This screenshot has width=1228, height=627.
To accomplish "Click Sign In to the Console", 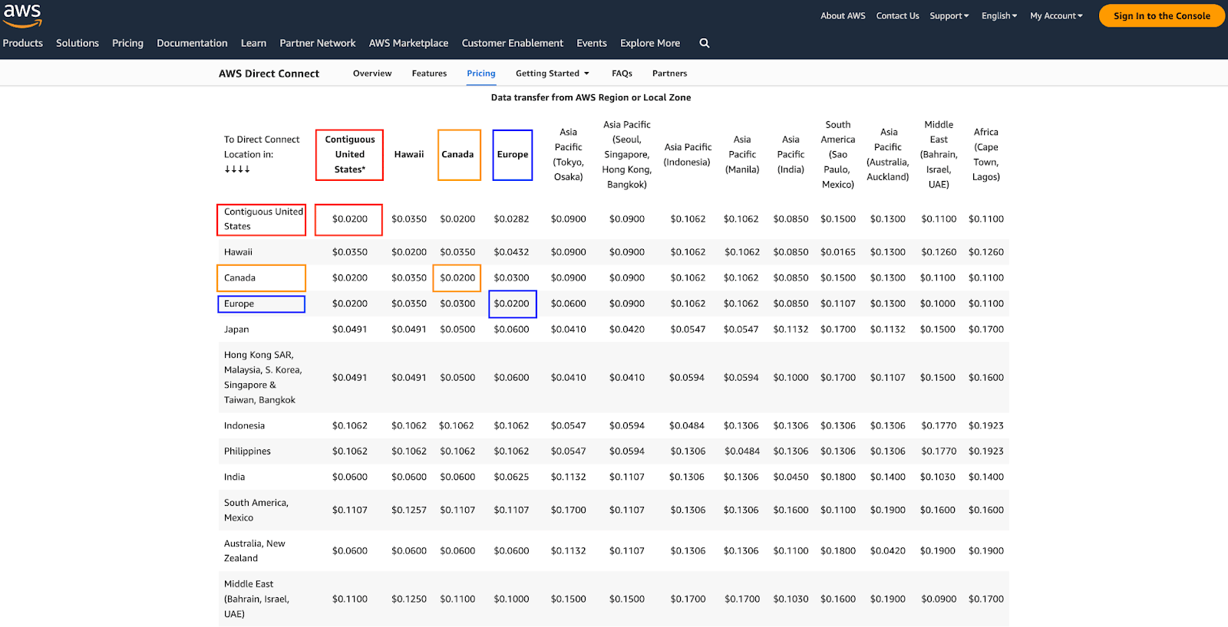I will pyautogui.click(x=1161, y=16).
